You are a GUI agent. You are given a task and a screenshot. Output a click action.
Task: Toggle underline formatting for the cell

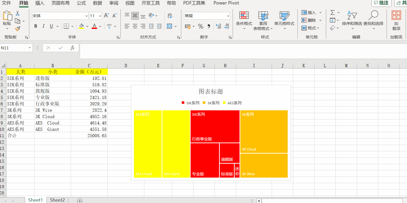tap(51, 26)
